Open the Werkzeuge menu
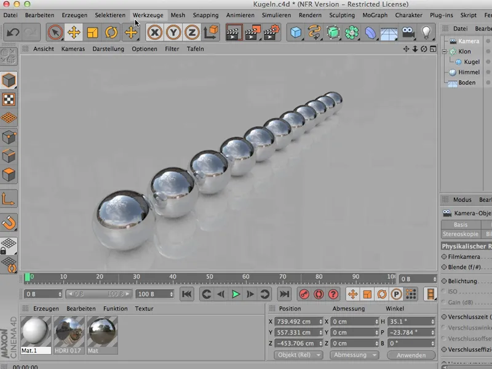Screen dimensions: 492x369 (148, 15)
